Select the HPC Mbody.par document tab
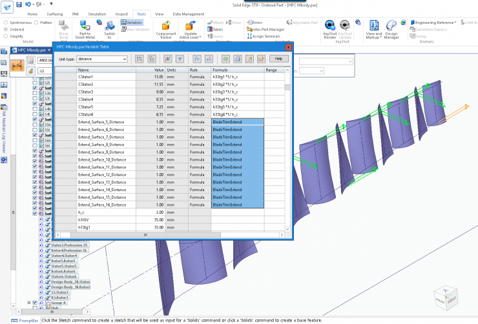This screenshot has width=478, height=324. click(31, 50)
